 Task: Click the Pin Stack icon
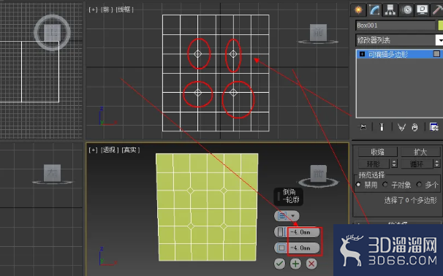coord(363,127)
